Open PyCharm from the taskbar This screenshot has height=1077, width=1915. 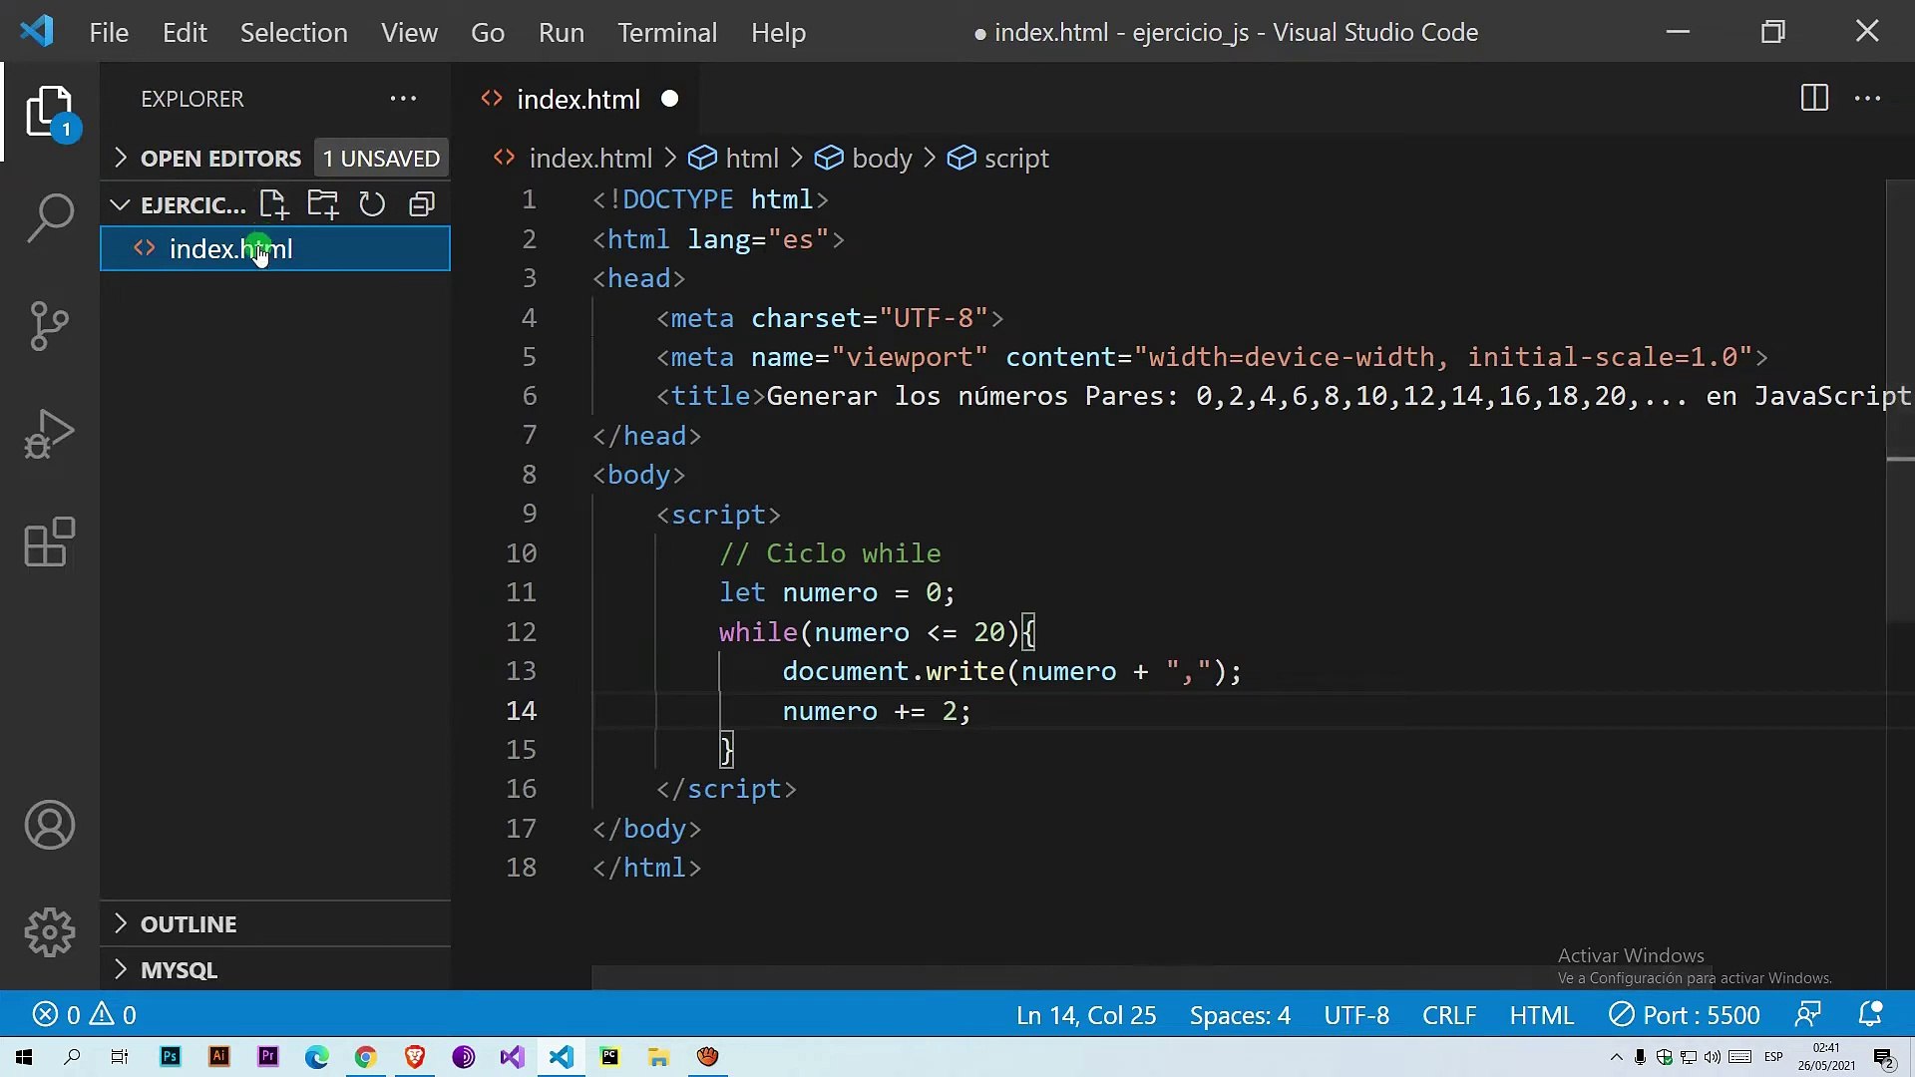609,1057
